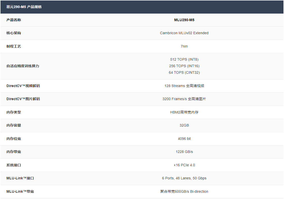Click the '系统接口' row label
285x199 pixels.
point(14,165)
